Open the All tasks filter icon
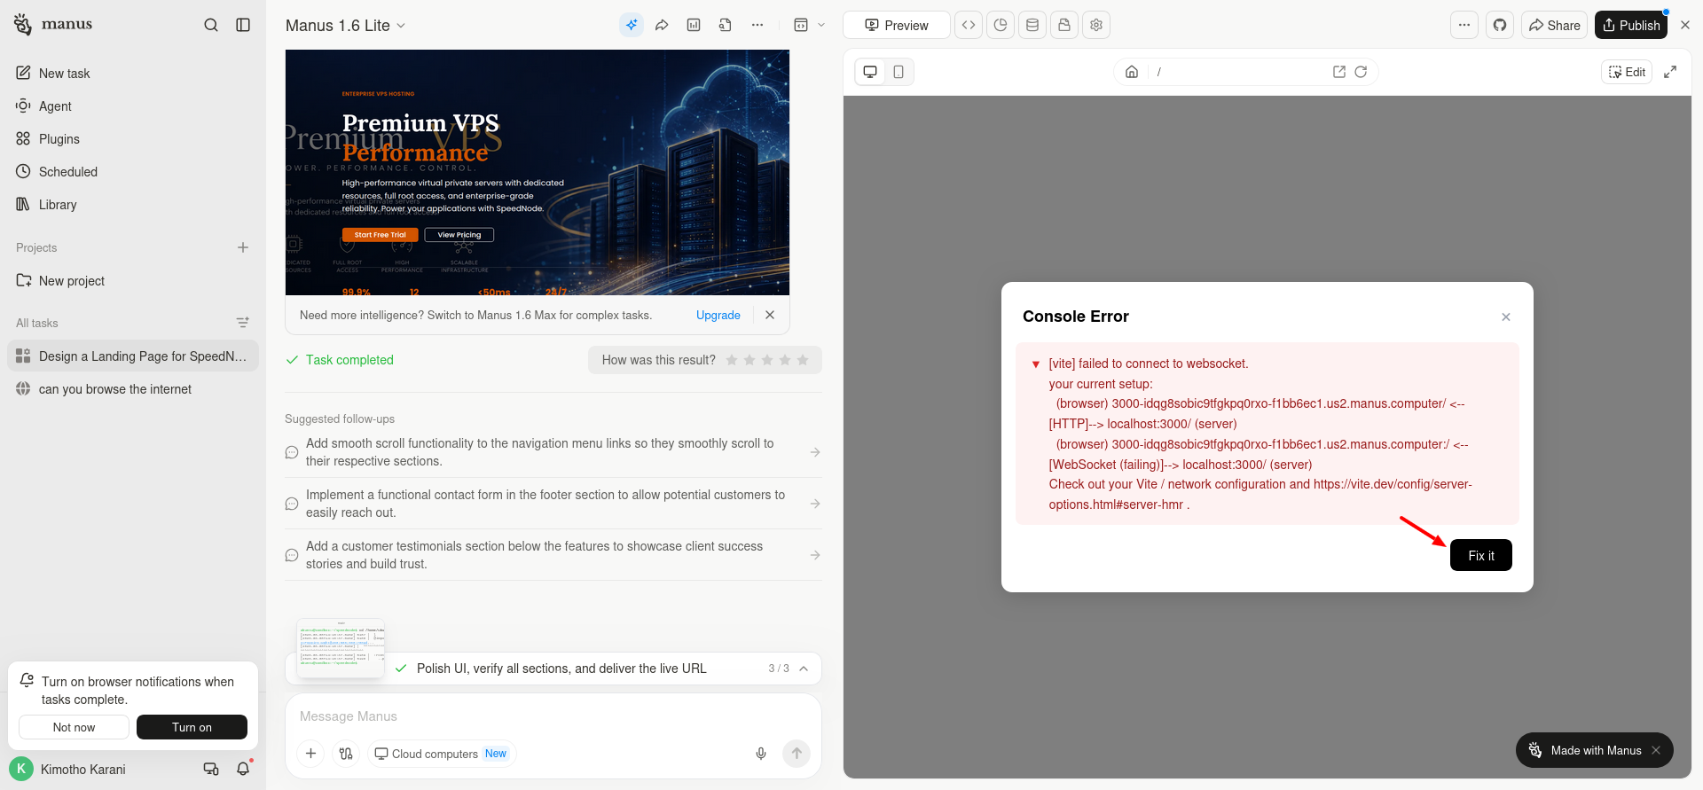 point(243,323)
